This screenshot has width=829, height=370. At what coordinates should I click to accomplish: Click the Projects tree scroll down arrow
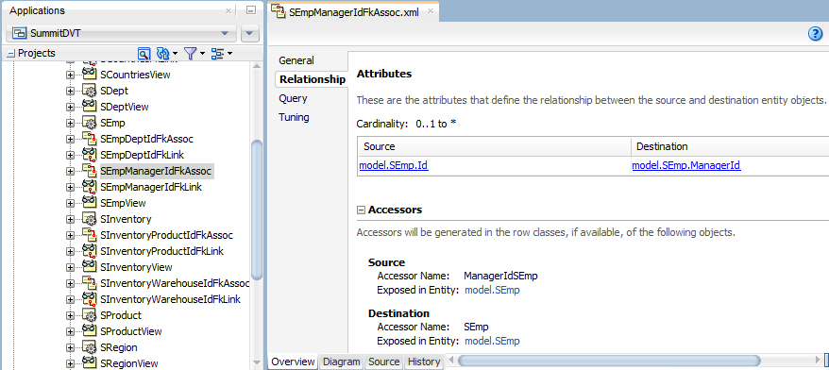click(257, 363)
